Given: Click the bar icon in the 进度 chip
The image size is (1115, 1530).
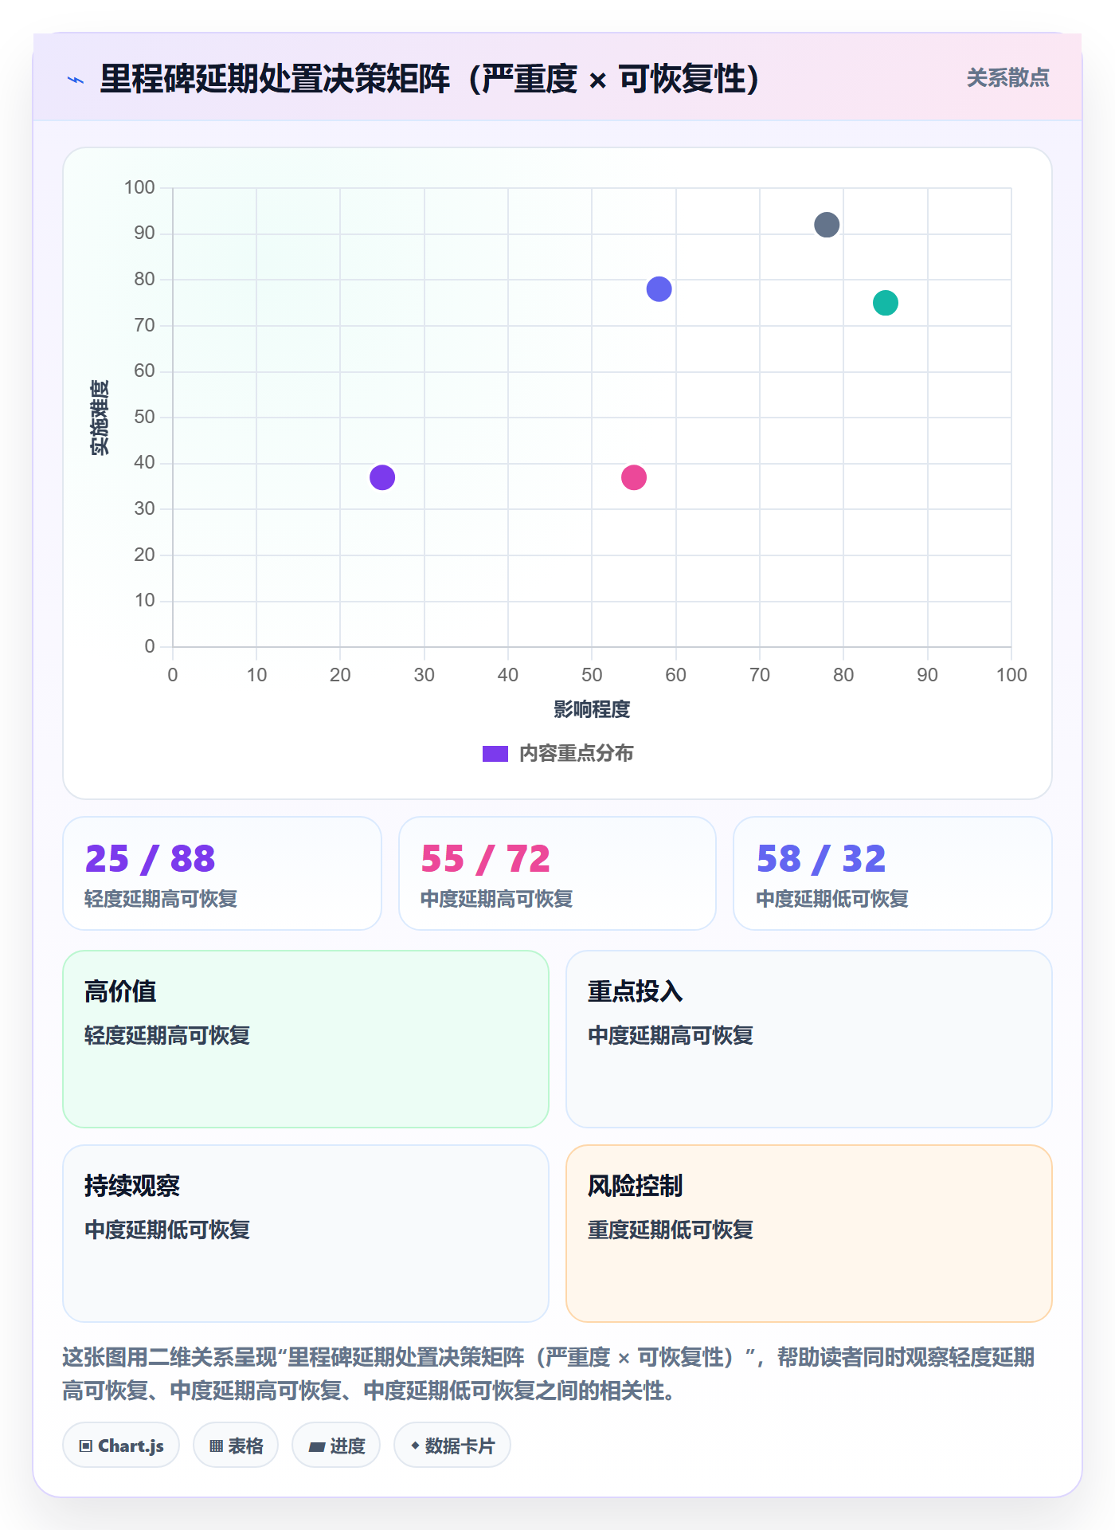Looking at the screenshot, I should pos(316,1447).
